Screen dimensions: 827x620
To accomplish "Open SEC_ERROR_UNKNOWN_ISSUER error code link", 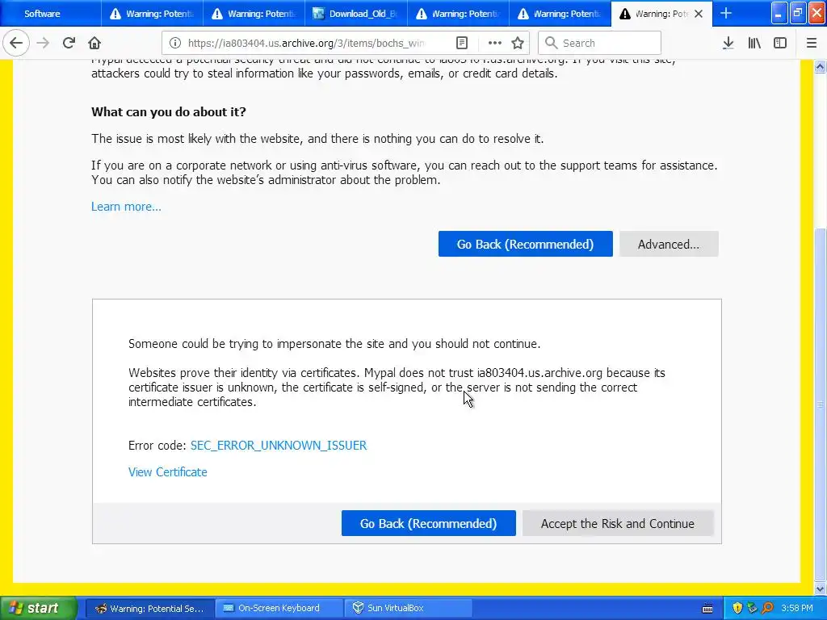I will [x=279, y=446].
